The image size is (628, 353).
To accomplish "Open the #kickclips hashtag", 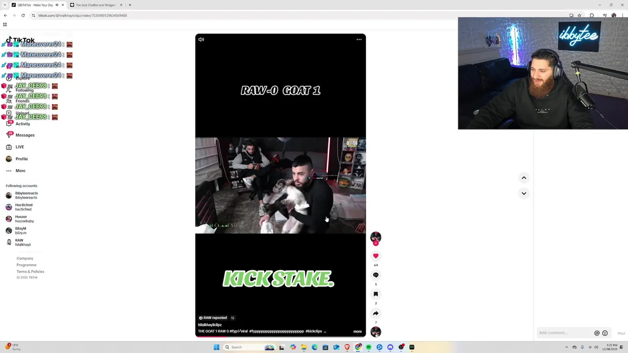I will [x=314, y=331].
